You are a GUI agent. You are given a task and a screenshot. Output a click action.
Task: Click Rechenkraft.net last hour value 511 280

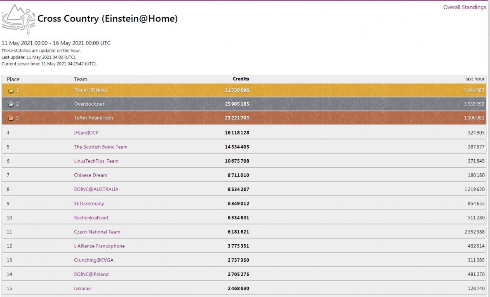(x=476, y=218)
